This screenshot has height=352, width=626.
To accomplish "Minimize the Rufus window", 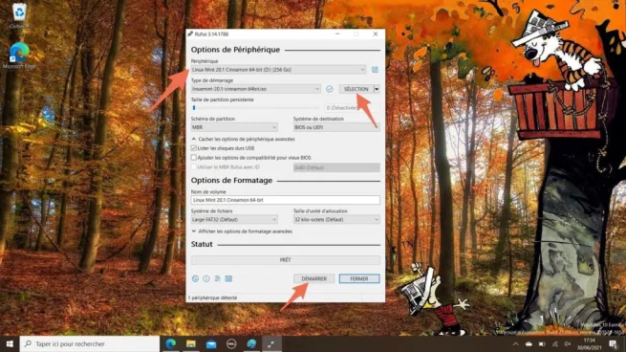I will pos(337,34).
